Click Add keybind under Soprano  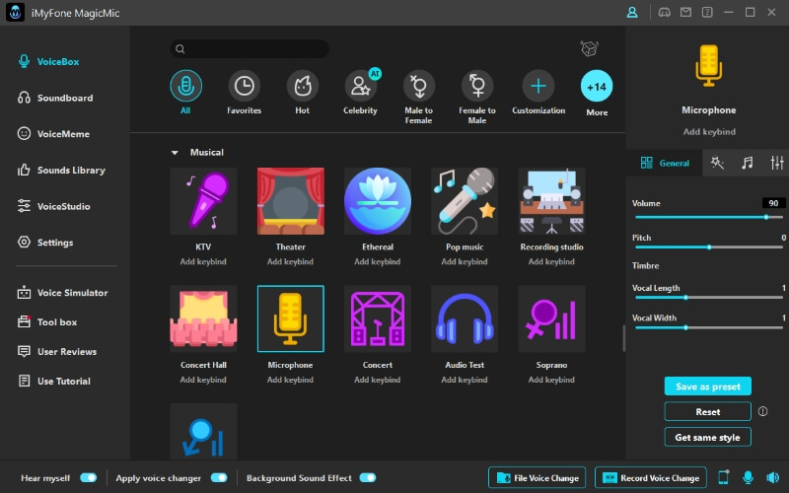[551, 380]
